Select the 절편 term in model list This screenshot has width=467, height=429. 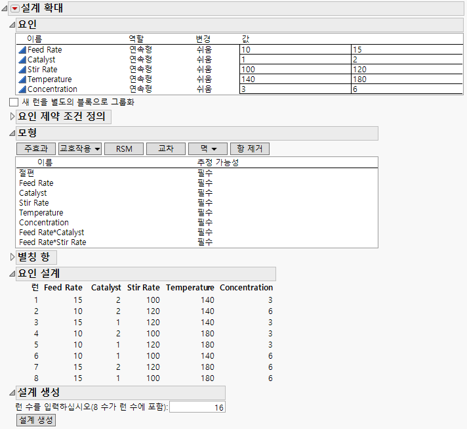point(26,173)
